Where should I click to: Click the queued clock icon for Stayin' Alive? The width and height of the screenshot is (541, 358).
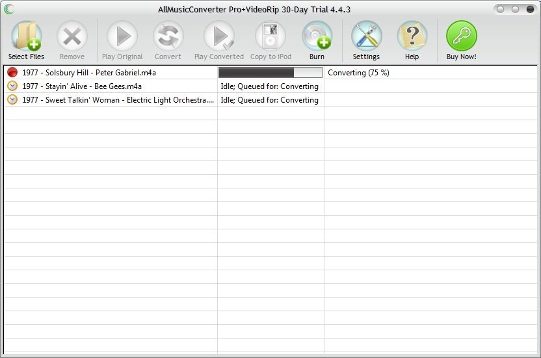(12, 86)
